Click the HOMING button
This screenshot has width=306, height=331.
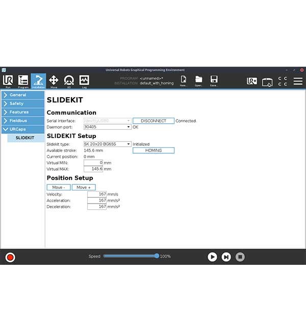(x=154, y=150)
